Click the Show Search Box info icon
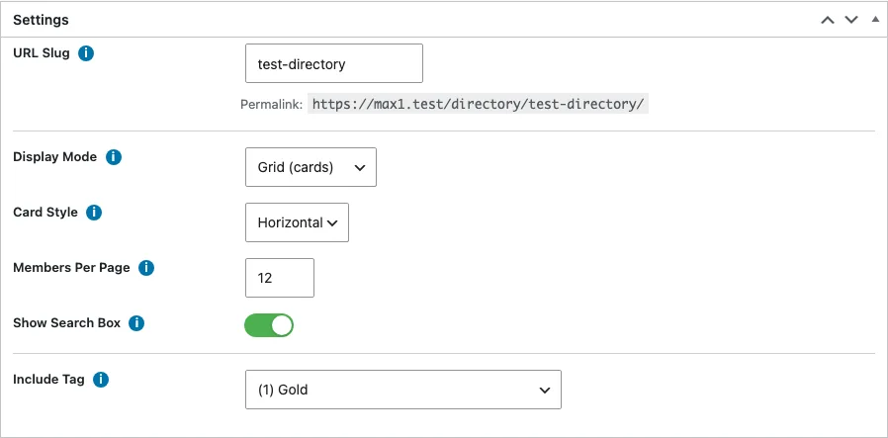The width and height of the screenshot is (888, 438). (x=136, y=323)
